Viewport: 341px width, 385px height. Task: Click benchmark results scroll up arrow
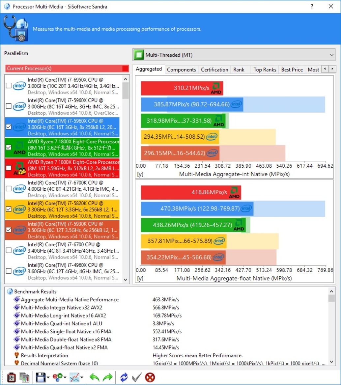pos(331,291)
